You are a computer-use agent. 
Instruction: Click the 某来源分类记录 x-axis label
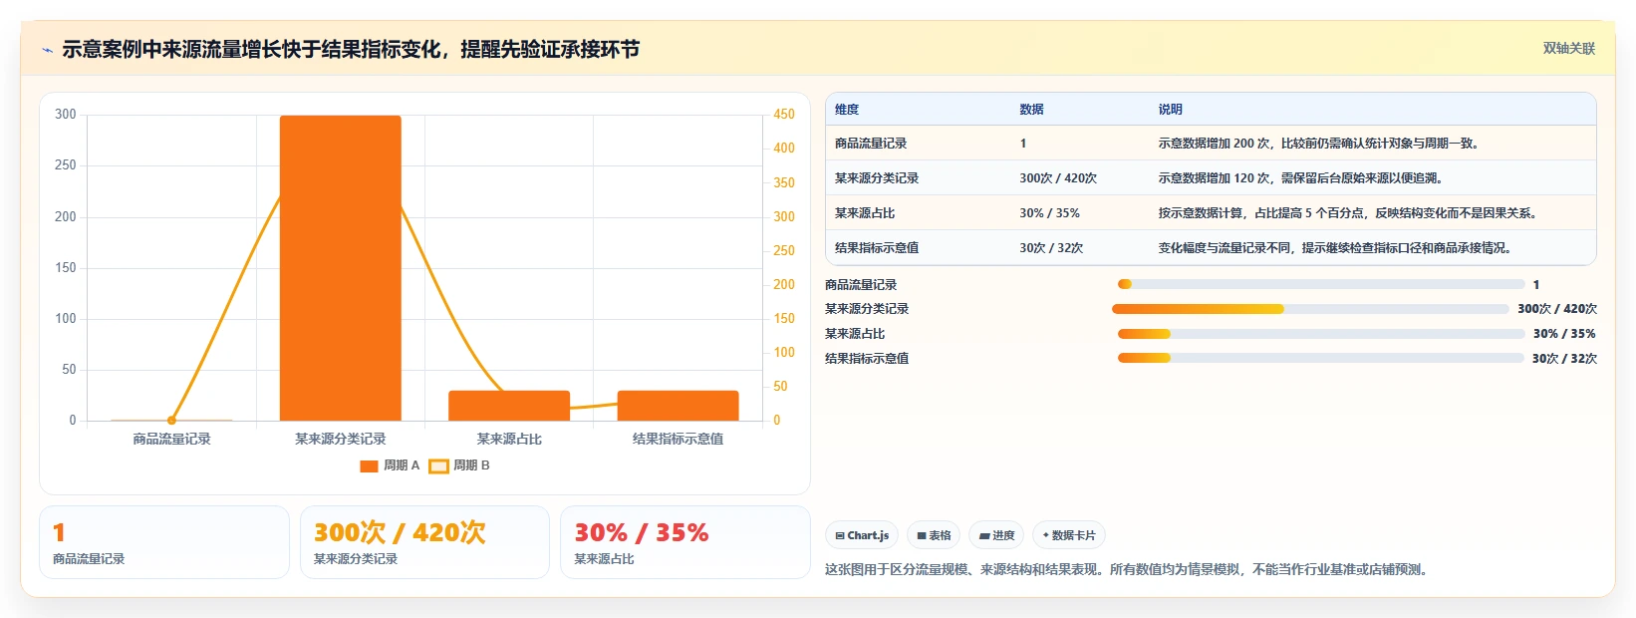click(x=341, y=439)
